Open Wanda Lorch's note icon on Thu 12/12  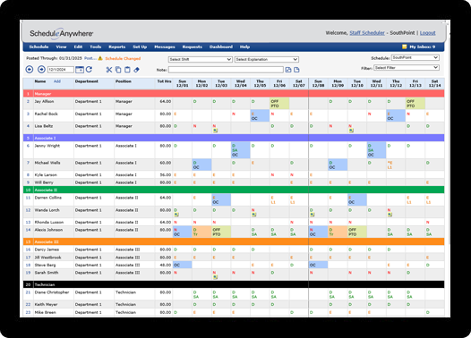390,215
